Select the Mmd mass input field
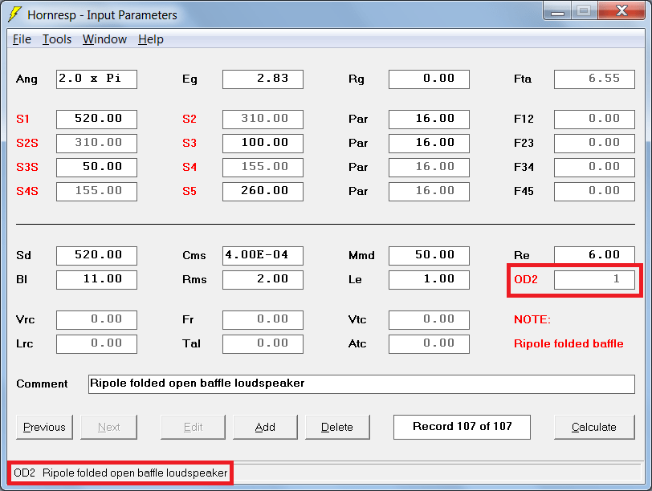The height and width of the screenshot is (491, 652). 429,255
